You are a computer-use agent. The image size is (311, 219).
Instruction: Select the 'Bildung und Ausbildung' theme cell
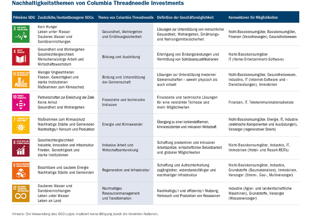click(125, 57)
